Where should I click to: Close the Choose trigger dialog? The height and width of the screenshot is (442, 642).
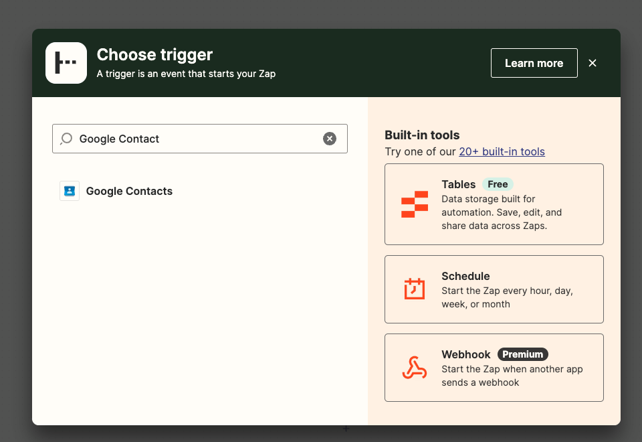(x=592, y=63)
